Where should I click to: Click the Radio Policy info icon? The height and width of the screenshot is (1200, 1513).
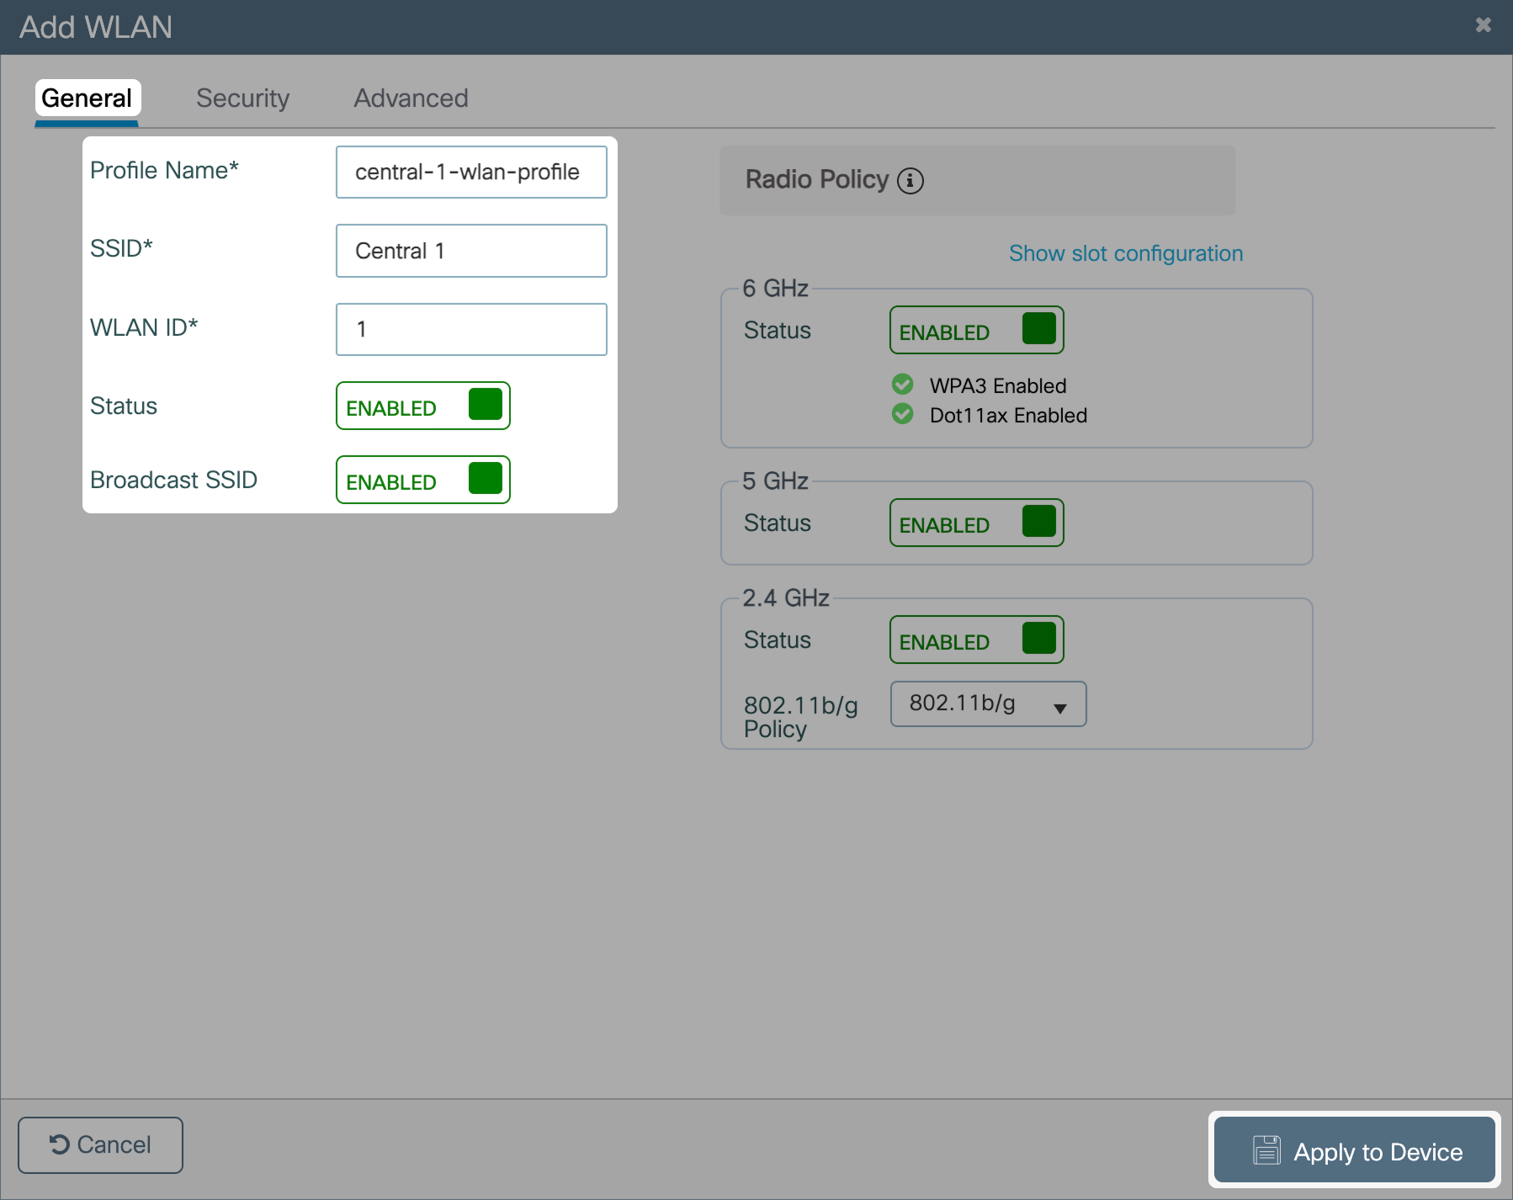910,181
